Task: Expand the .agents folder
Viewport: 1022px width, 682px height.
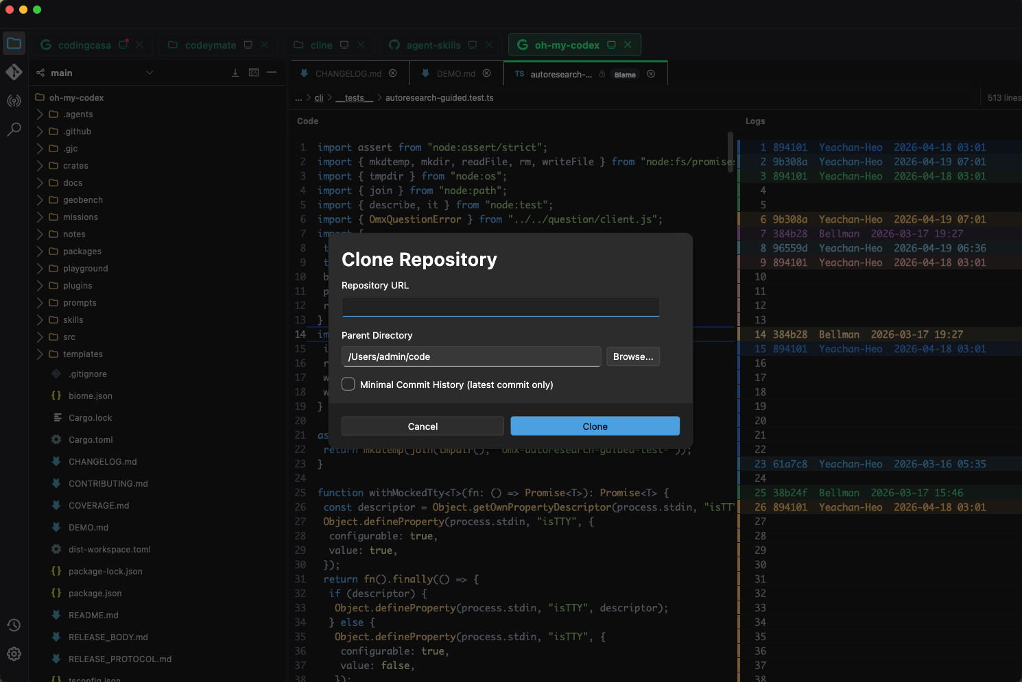Action: click(40, 114)
